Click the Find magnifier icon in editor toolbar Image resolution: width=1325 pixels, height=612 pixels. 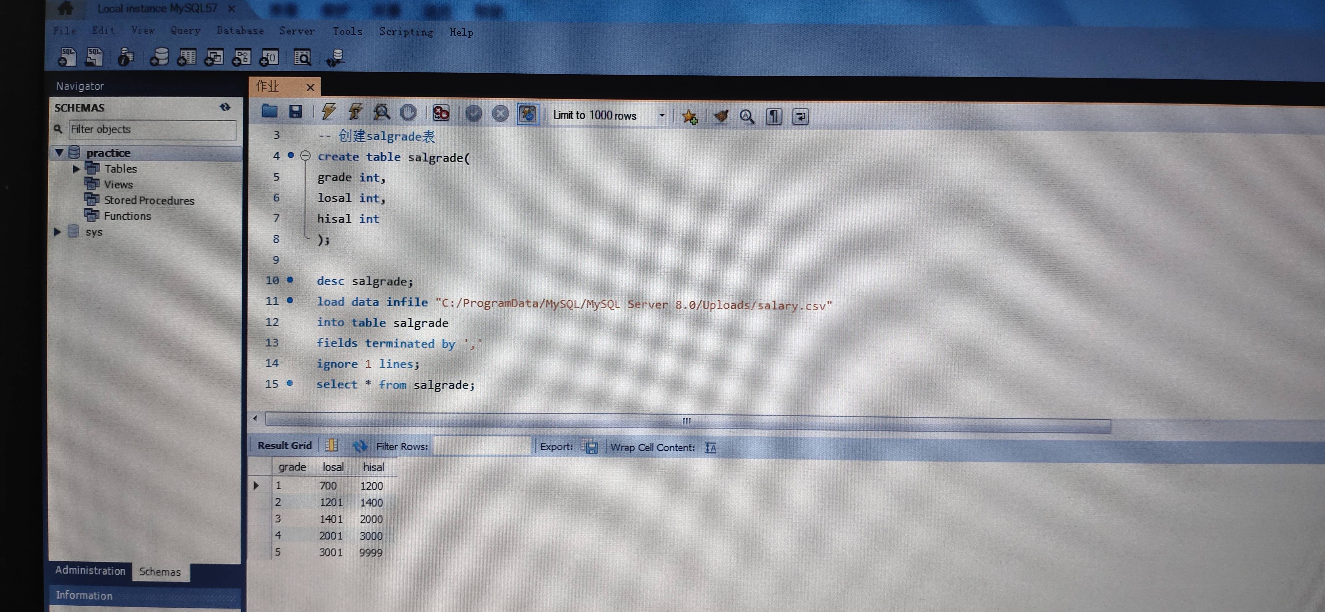pos(747,117)
